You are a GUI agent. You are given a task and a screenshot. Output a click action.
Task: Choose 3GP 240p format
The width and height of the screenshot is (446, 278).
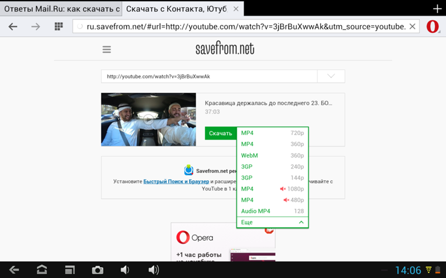[273, 166]
